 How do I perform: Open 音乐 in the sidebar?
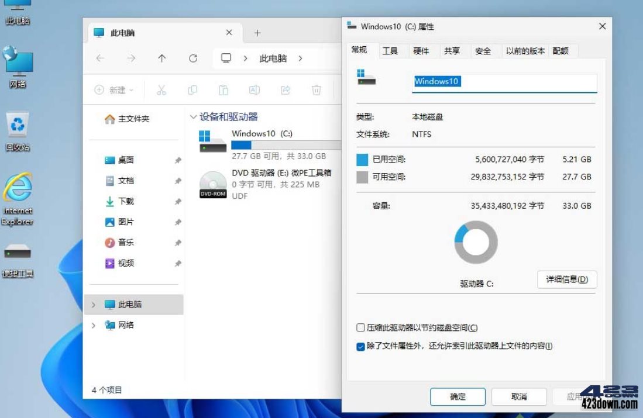pyautogui.click(x=120, y=242)
